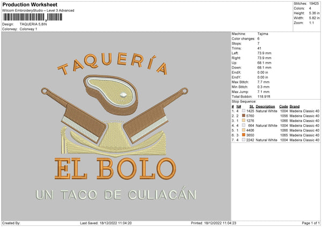The image size is (322, 227).
Task: Click the machine value 'Tajima'
Action: 262,34
